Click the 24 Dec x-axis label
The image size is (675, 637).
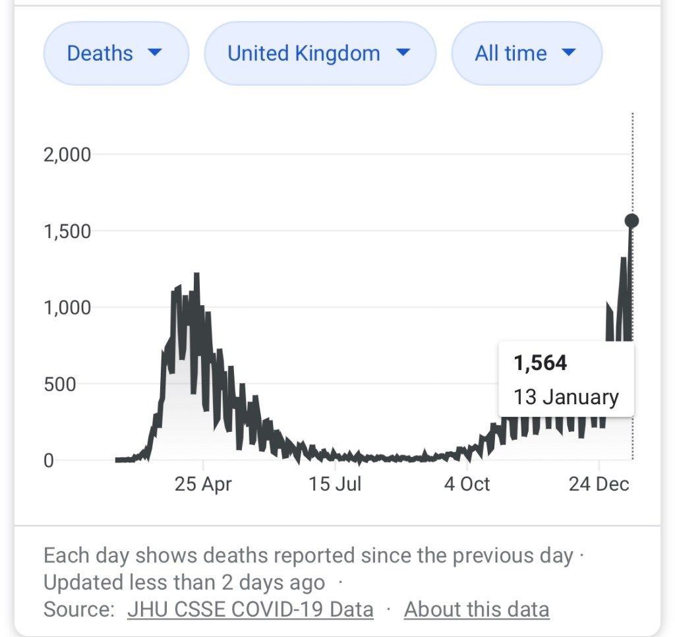point(599,485)
